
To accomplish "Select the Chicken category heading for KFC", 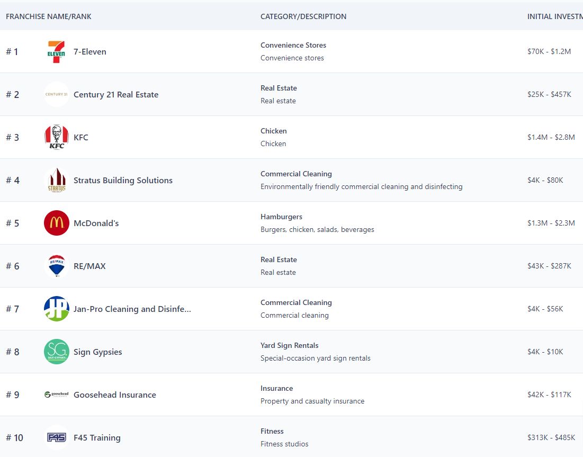I will point(274,131).
